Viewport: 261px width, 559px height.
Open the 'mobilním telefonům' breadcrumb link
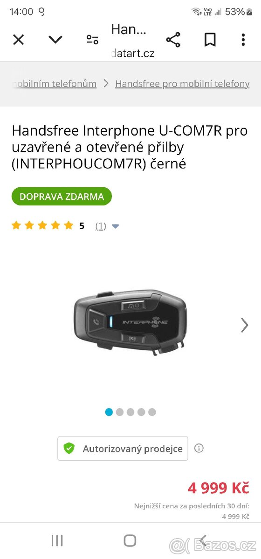pyautogui.click(x=54, y=84)
